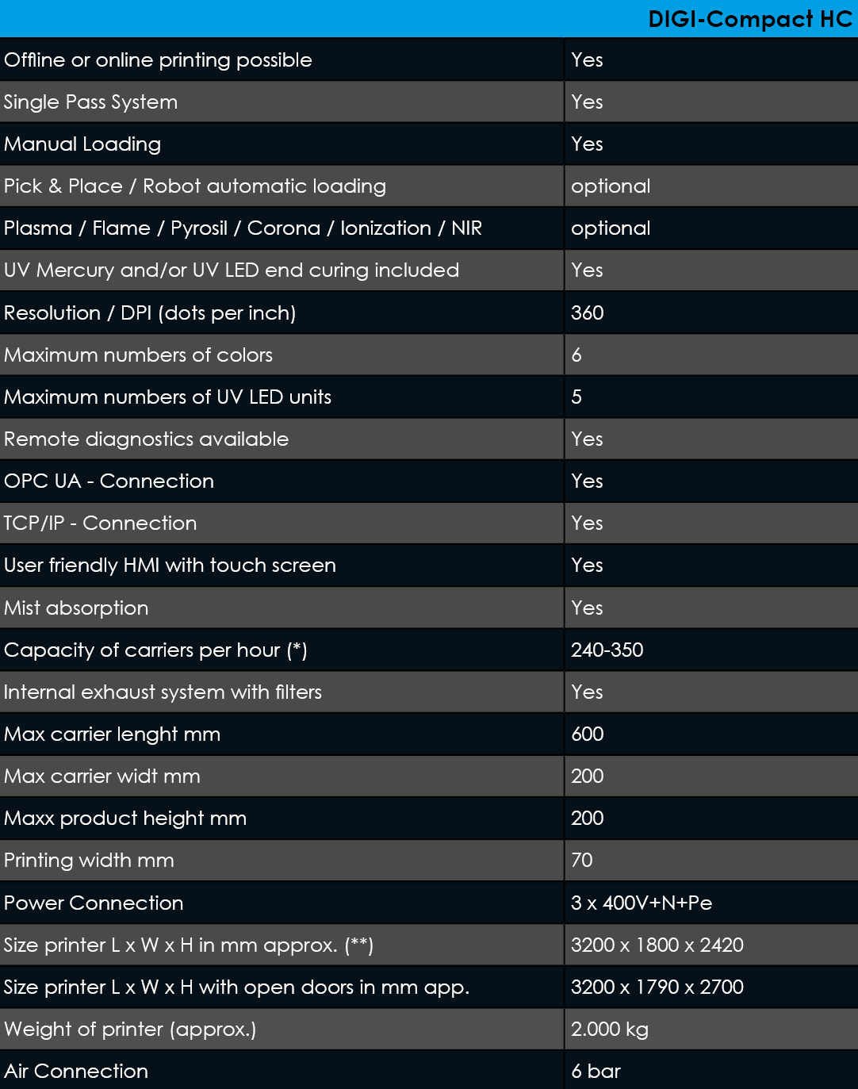Select the 'Offline or online printing possible' row label
The height and width of the screenshot is (1089, 858).
(158, 60)
